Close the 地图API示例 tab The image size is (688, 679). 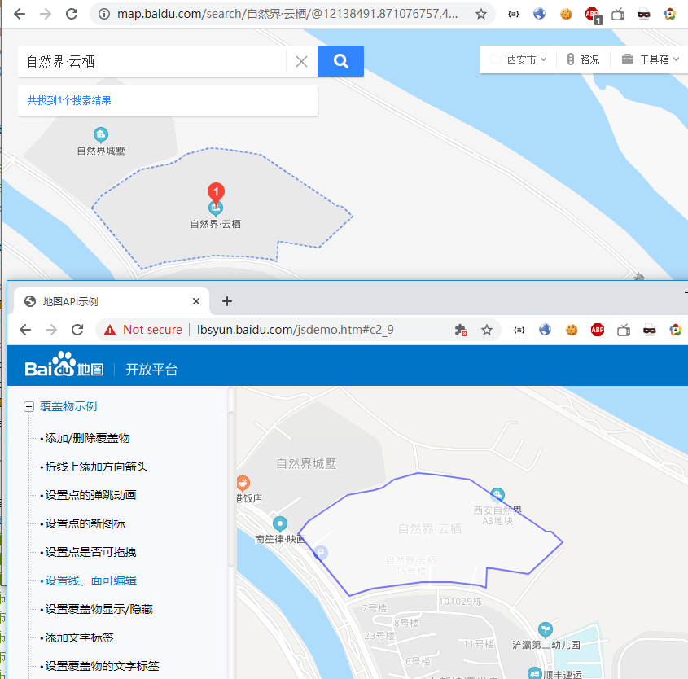coord(196,301)
